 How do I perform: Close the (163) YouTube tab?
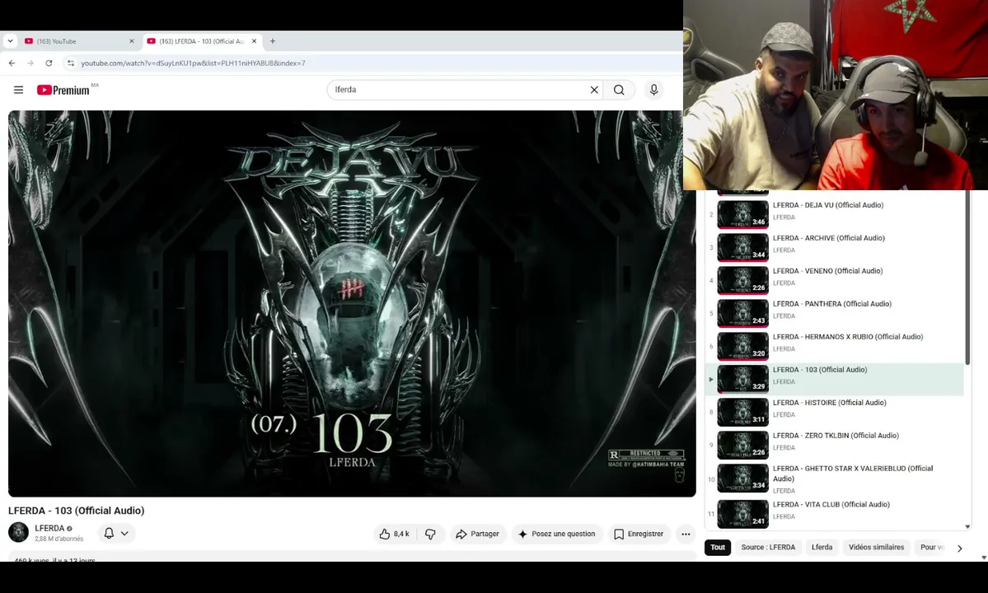click(x=132, y=41)
